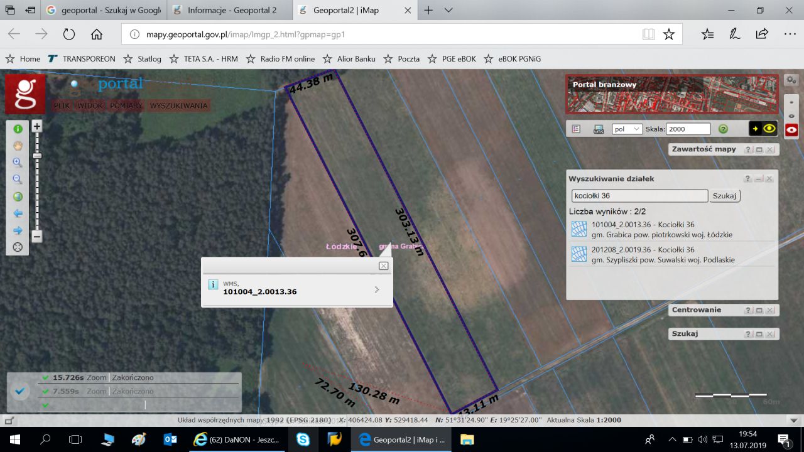This screenshot has height=452, width=804.
Task: Click parcel icon for Grabica result
Action: pyautogui.click(x=579, y=229)
